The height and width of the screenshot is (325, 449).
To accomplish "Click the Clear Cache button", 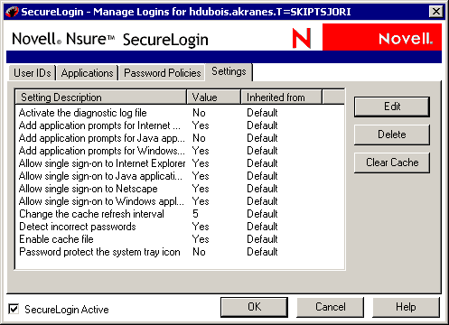I will 392,162.
